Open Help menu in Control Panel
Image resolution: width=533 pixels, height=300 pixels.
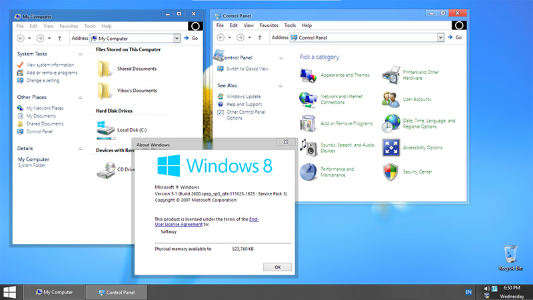pyautogui.click(x=306, y=25)
